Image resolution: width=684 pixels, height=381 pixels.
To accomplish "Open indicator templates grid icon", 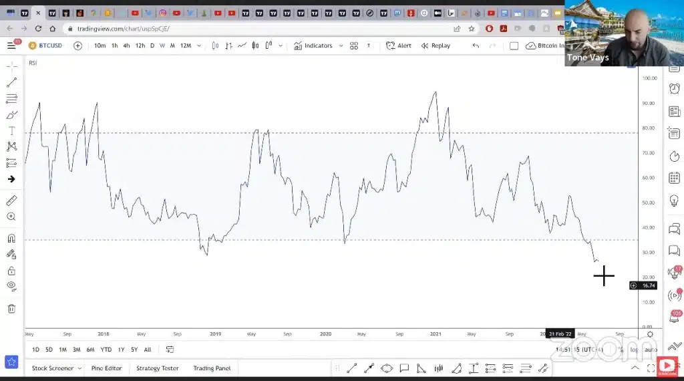I will click(354, 45).
